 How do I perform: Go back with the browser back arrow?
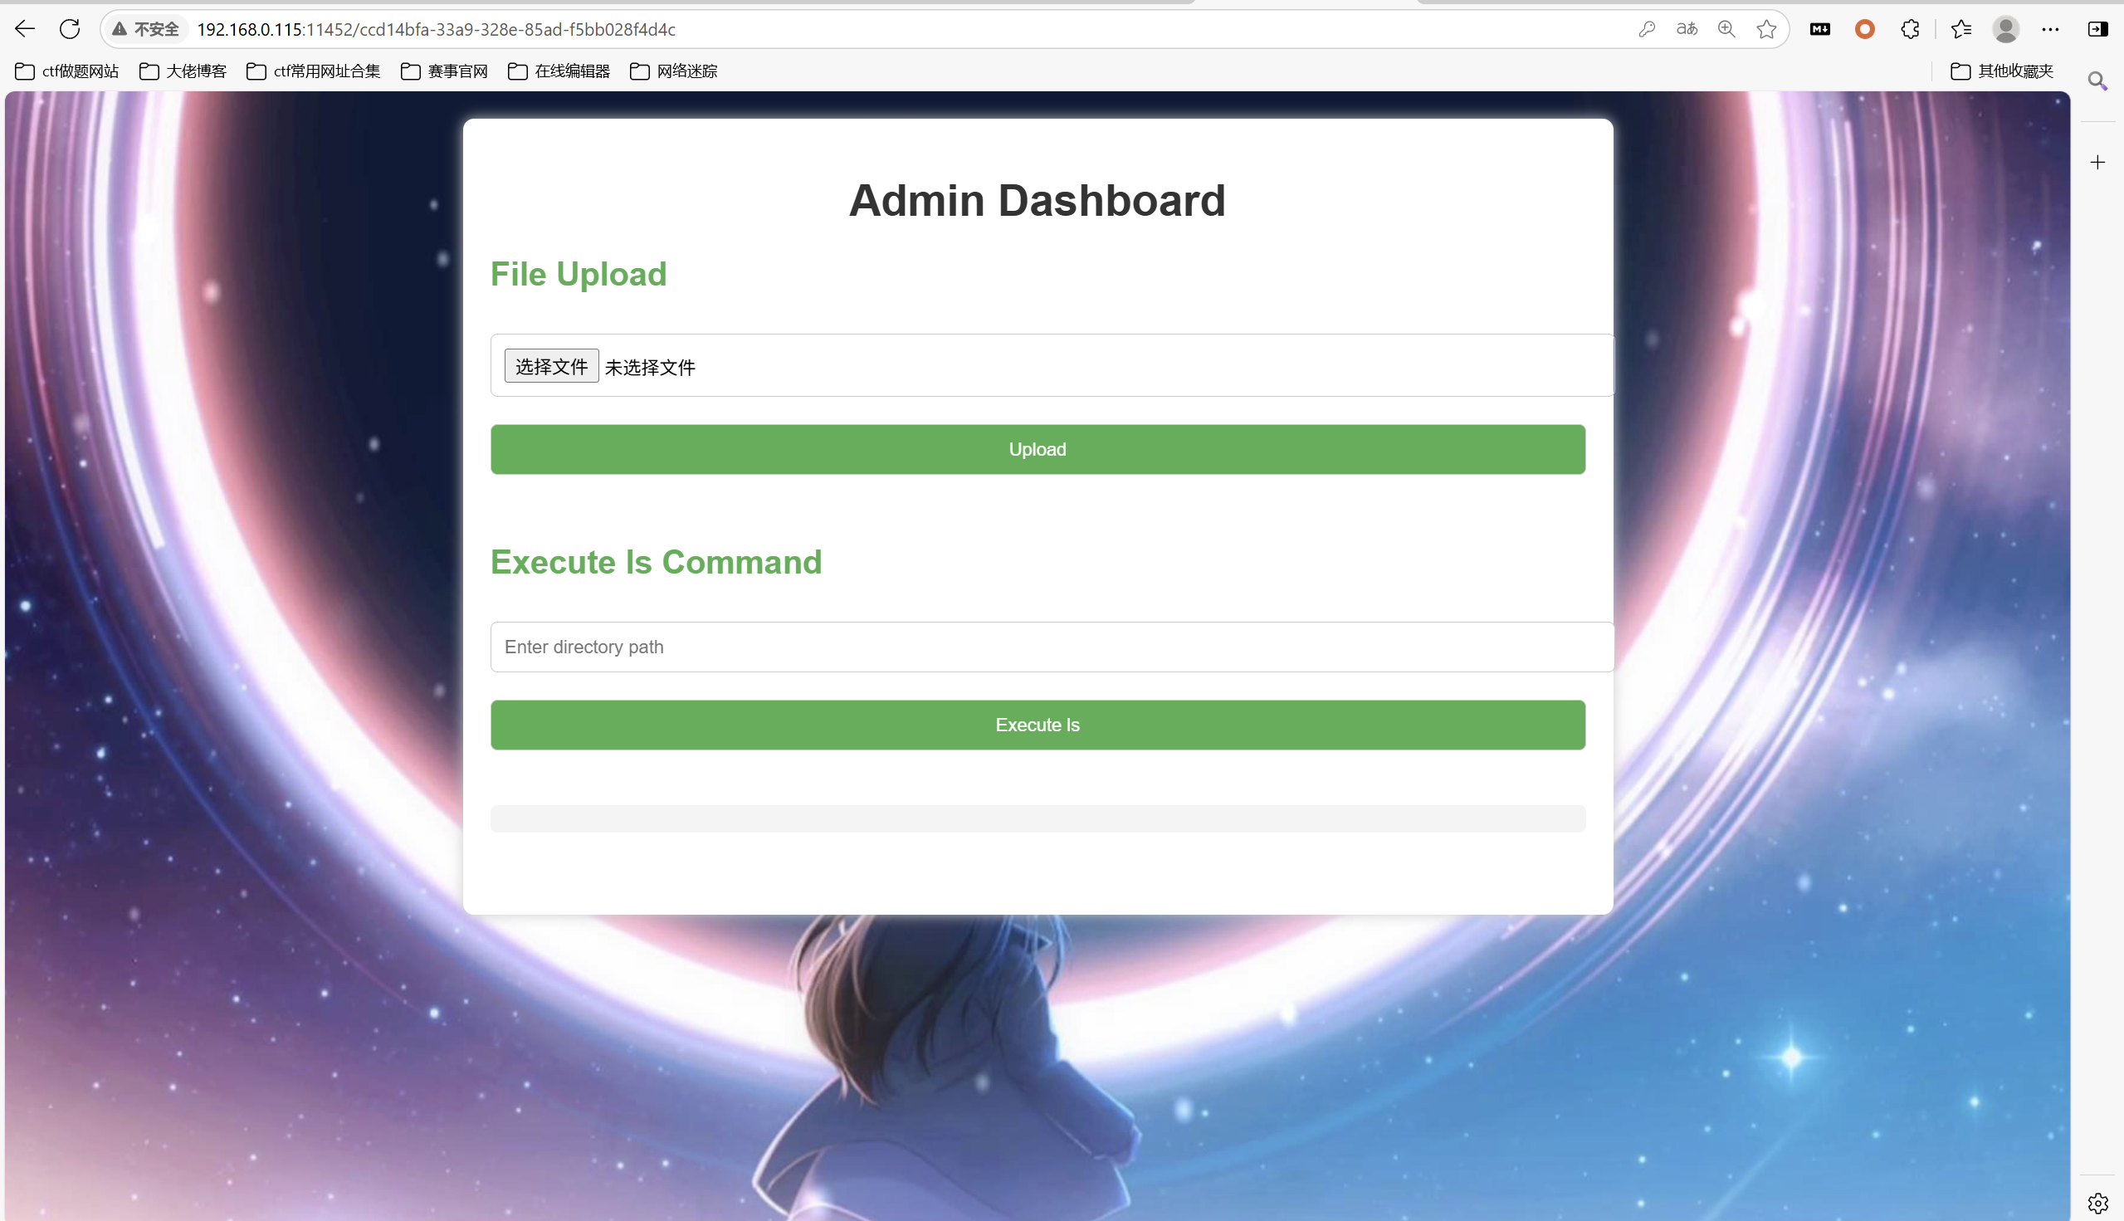(x=24, y=29)
